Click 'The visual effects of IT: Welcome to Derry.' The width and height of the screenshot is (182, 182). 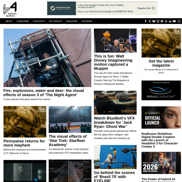pos(161,71)
